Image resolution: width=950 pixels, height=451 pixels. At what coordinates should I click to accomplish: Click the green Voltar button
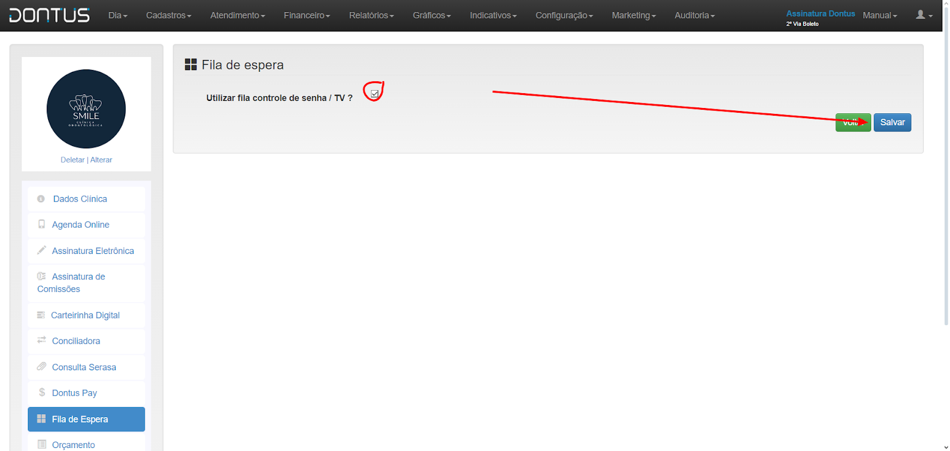click(853, 122)
